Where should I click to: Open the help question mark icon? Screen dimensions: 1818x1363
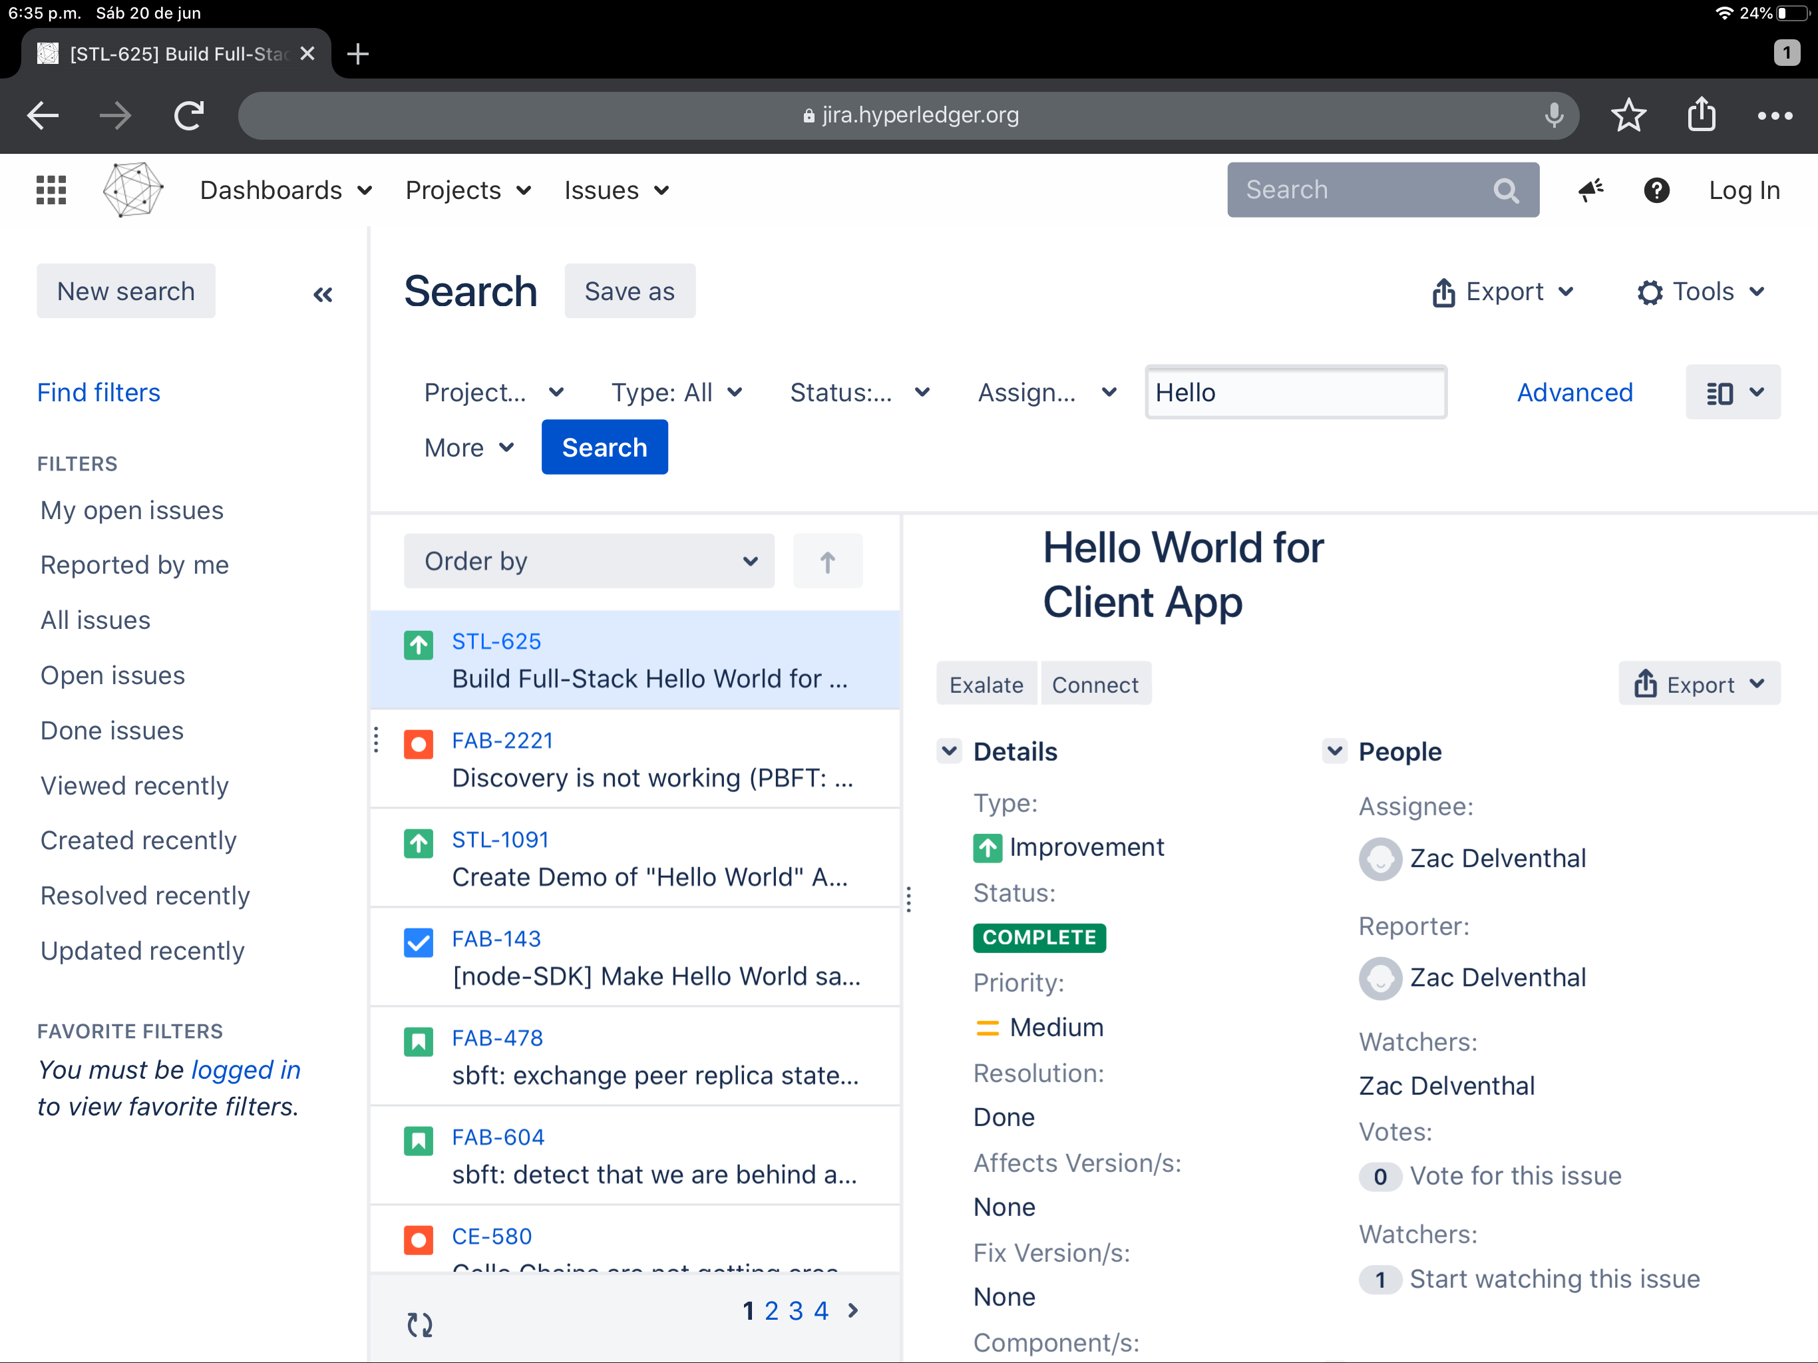click(1656, 190)
